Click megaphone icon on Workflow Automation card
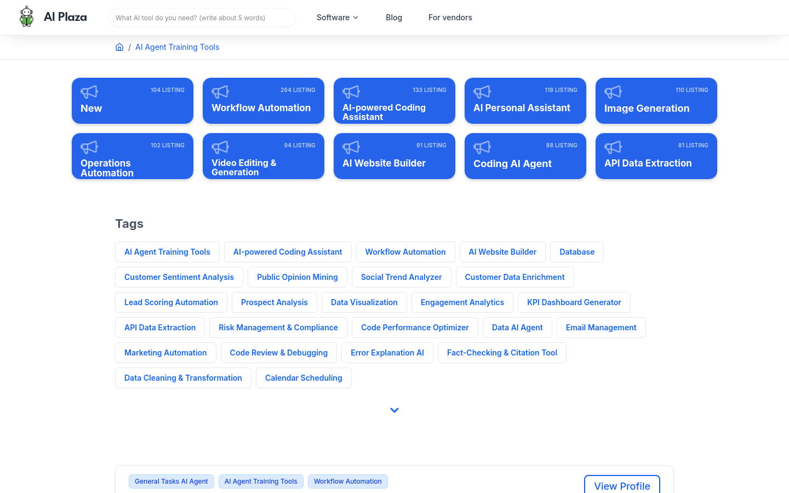This screenshot has width=789, height=493. pos(220,92)
